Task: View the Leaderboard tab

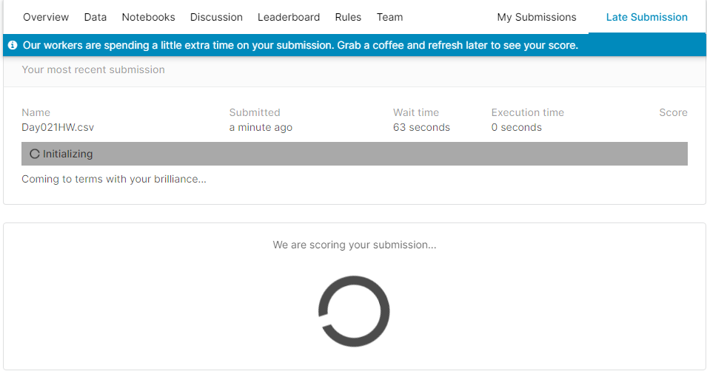Action: (x=289, y=17)
